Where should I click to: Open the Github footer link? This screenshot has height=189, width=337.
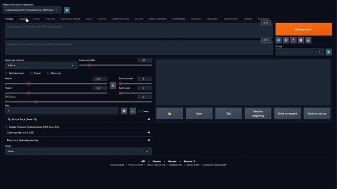tap(157, 161)
